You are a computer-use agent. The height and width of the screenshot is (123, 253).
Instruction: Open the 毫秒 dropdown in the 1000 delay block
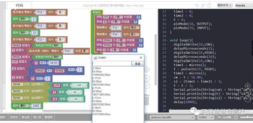point(24,106)
